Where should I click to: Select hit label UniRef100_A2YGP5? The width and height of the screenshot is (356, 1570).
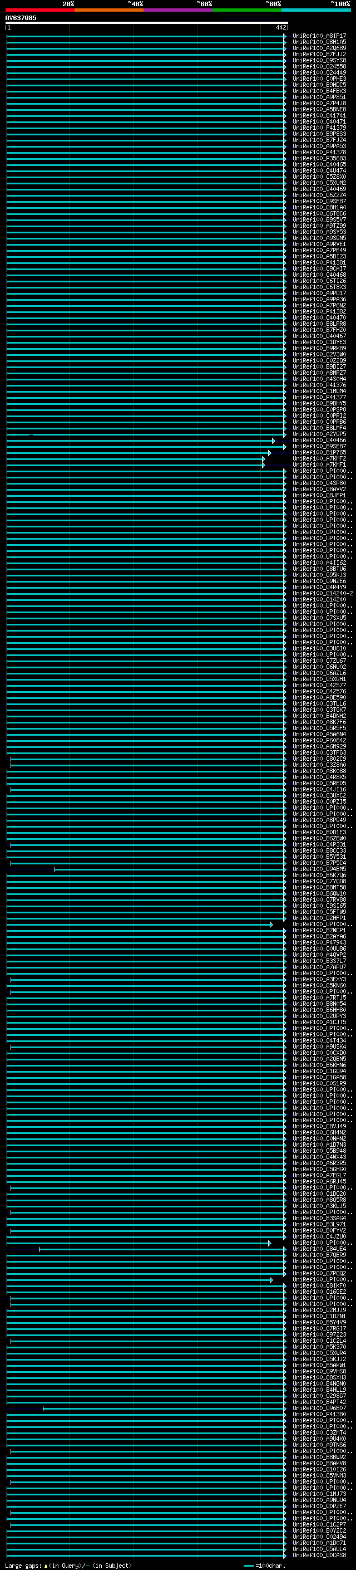319,434
